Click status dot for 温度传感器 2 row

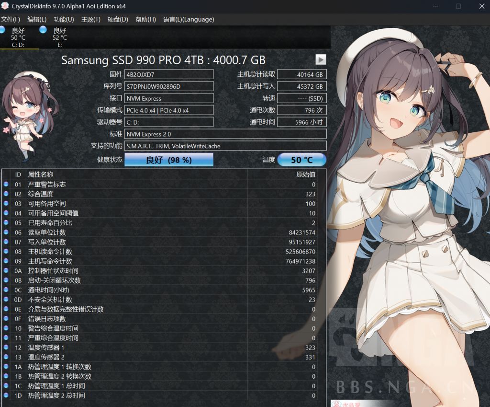click(x=6, y=357)
